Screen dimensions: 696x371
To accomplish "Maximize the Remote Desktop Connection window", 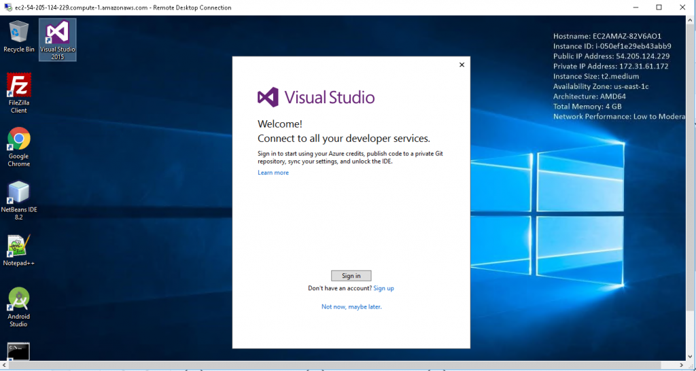I will point(659,7).
